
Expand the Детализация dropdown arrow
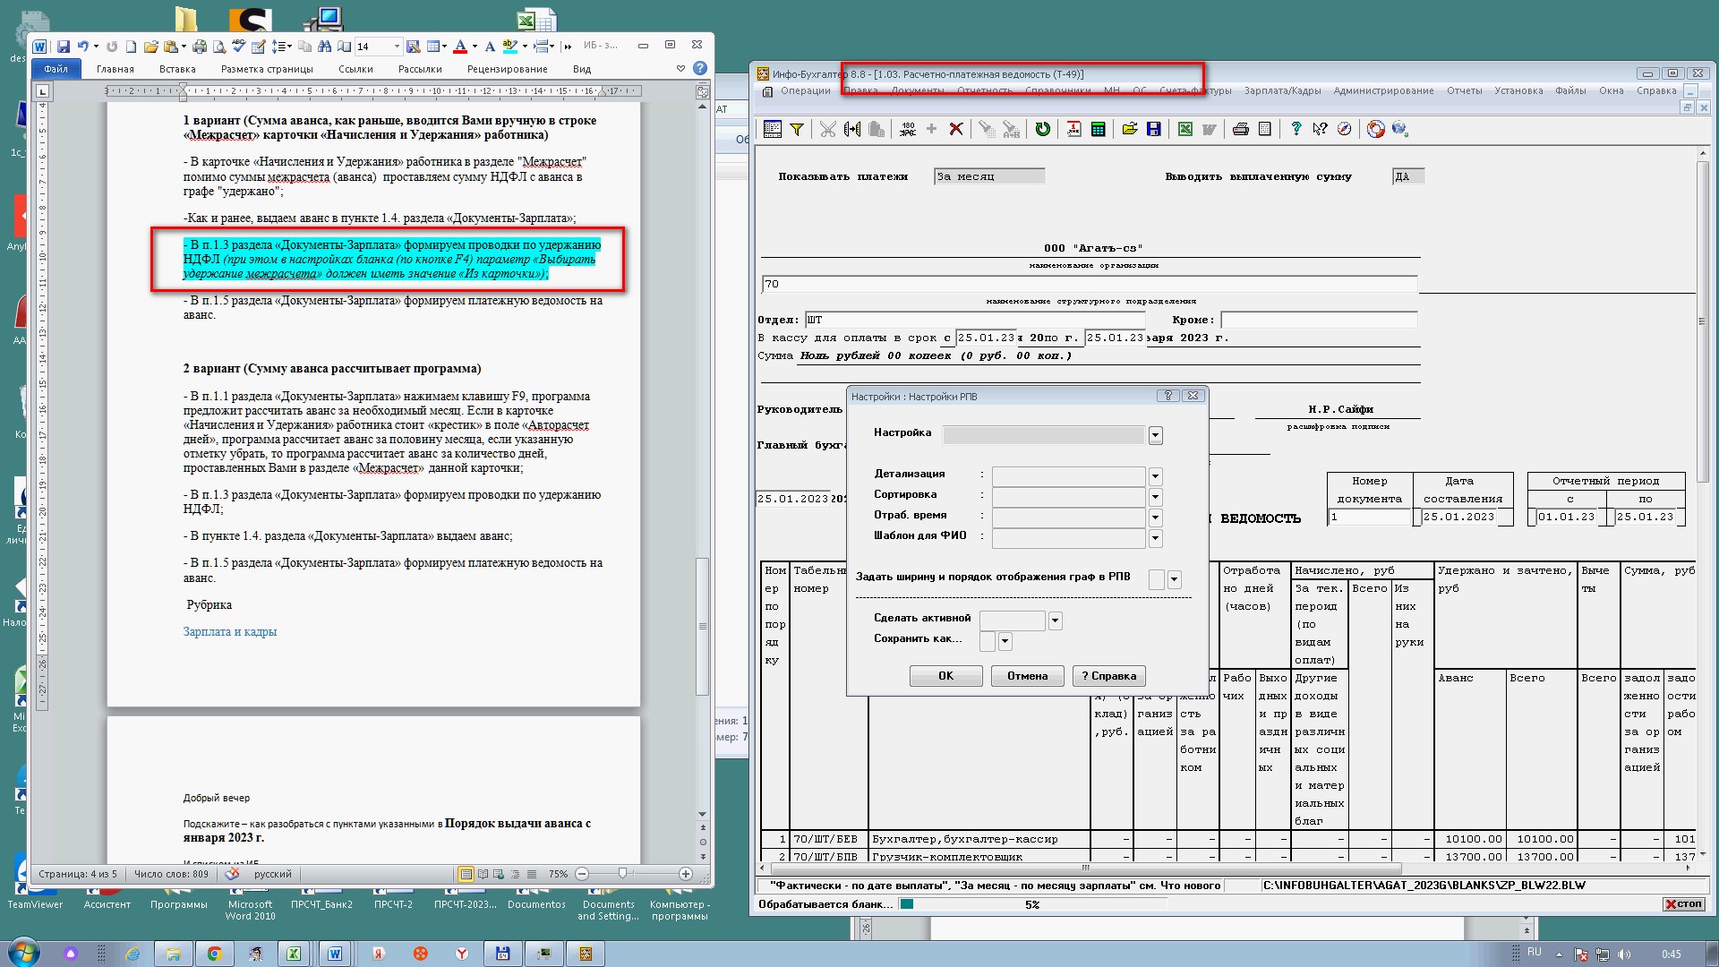tap(1156, 476)
